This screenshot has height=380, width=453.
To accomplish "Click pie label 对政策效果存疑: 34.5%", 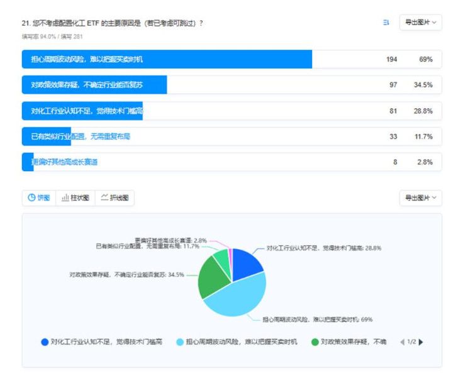I will coord(126,274).
